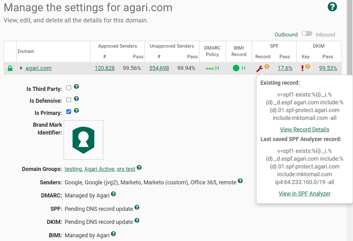The image size is (353, 241).
Task: Expand the agari.com row arrow
Action: pos(21,68)
